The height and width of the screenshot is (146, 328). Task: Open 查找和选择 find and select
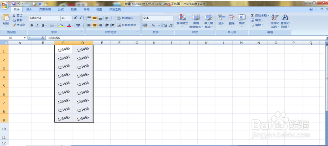[285, 21]
